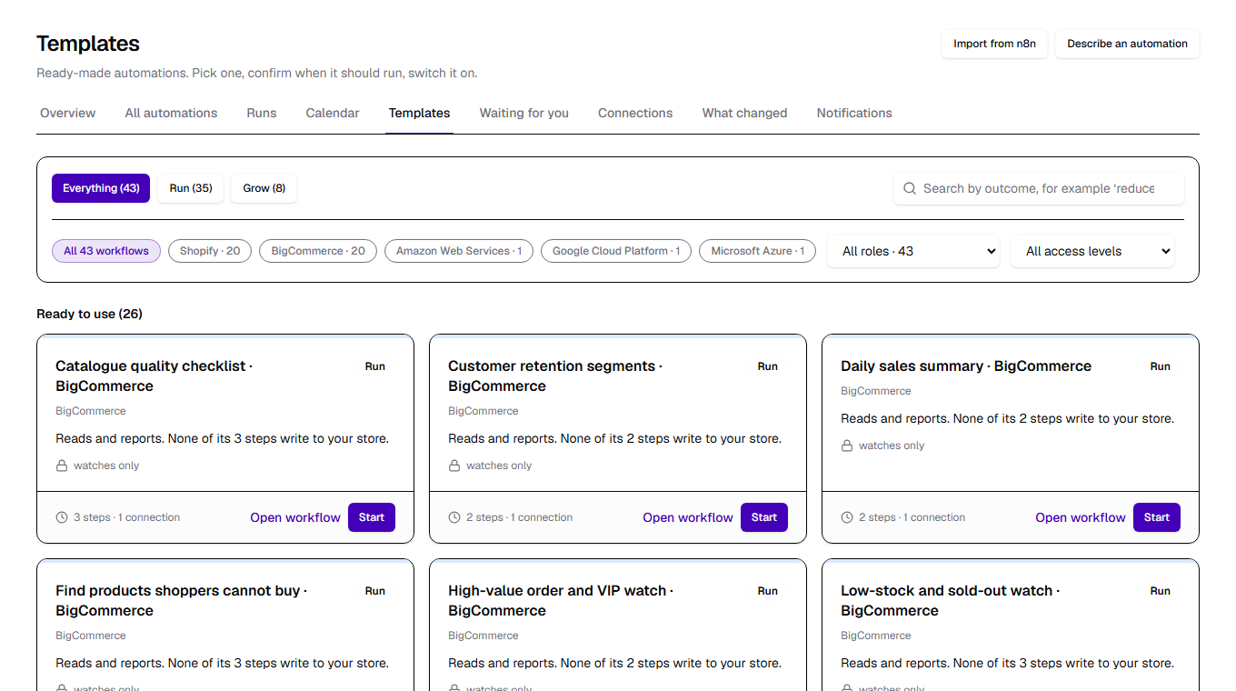This screenshot has height=691, width=1236.
Task: Switch to the Connections tab
Action: [x=635, y=113]
